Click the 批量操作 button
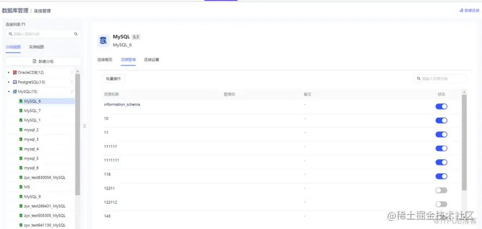Viewport: 482px width, 229px height. (x=113, y=78)
